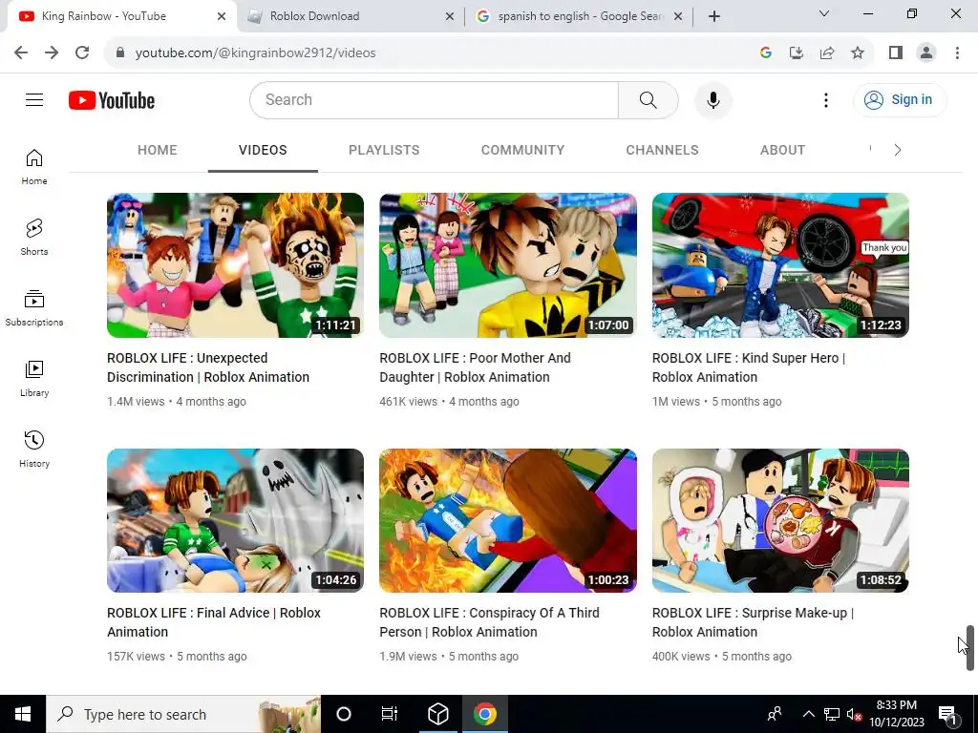Open Chrome three-dot menu
Screen dimensions: 978x733
click(x=957, y=52)
